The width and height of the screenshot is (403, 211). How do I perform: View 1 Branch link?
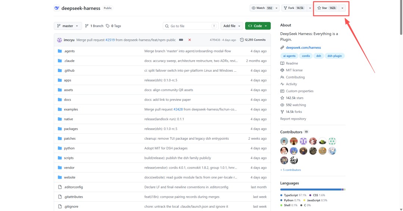(x=94, y=26)
